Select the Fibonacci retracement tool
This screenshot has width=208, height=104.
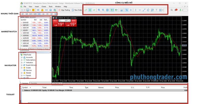[152, 10]
